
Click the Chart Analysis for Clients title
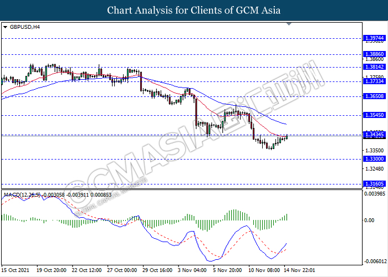[194, 11]
